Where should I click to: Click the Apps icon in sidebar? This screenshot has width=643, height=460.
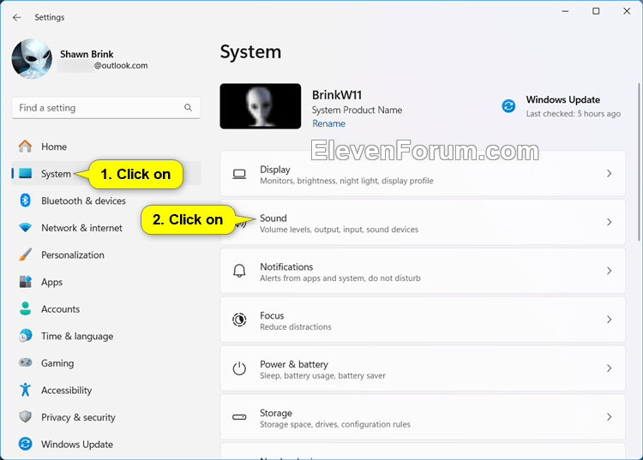coord(25,282)
